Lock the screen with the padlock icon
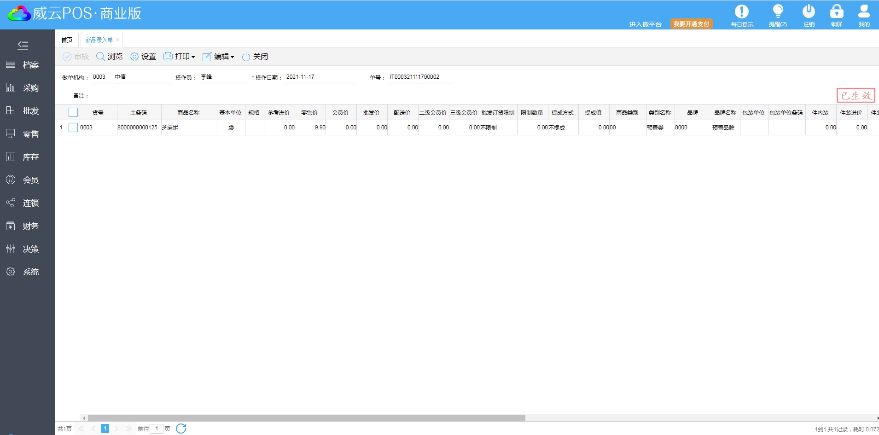The width and height of the screenshot is (879, 435). tap(836, 12)
